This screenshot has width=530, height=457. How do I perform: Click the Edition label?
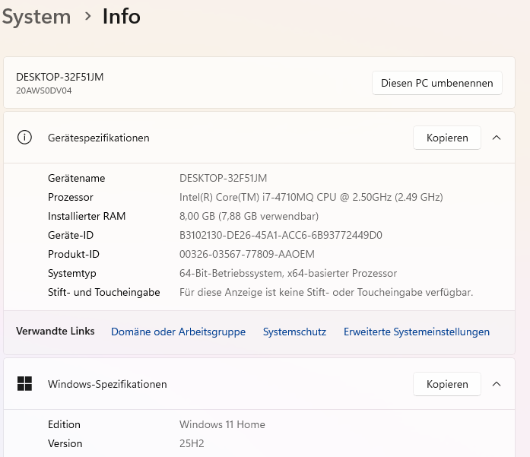(x=64, y=424)
